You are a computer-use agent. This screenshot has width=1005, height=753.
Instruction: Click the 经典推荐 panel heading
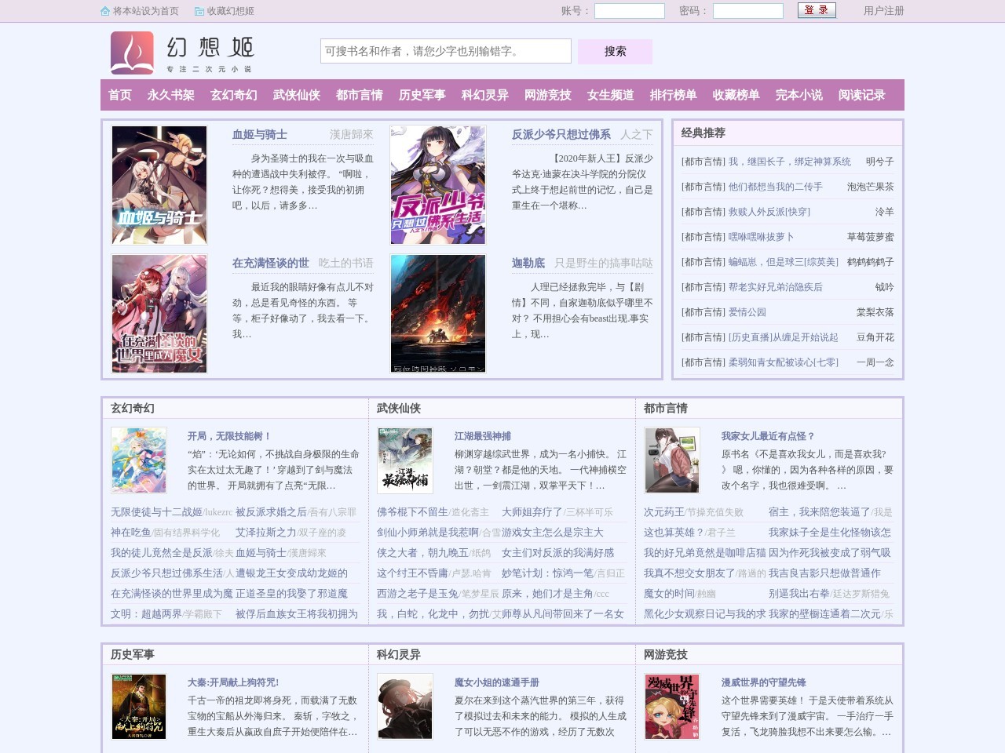click(703, 133)
